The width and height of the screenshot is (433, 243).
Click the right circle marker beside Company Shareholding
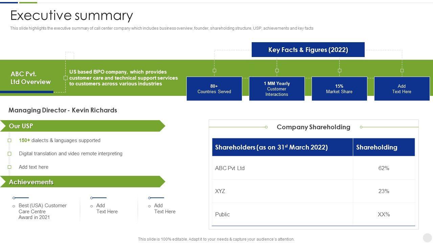pos(361,127)
